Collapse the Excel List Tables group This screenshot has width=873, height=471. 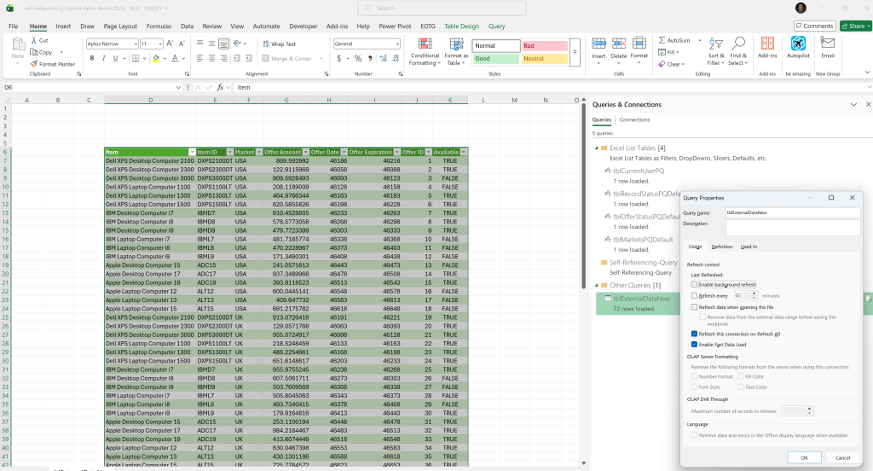(596, 148)
